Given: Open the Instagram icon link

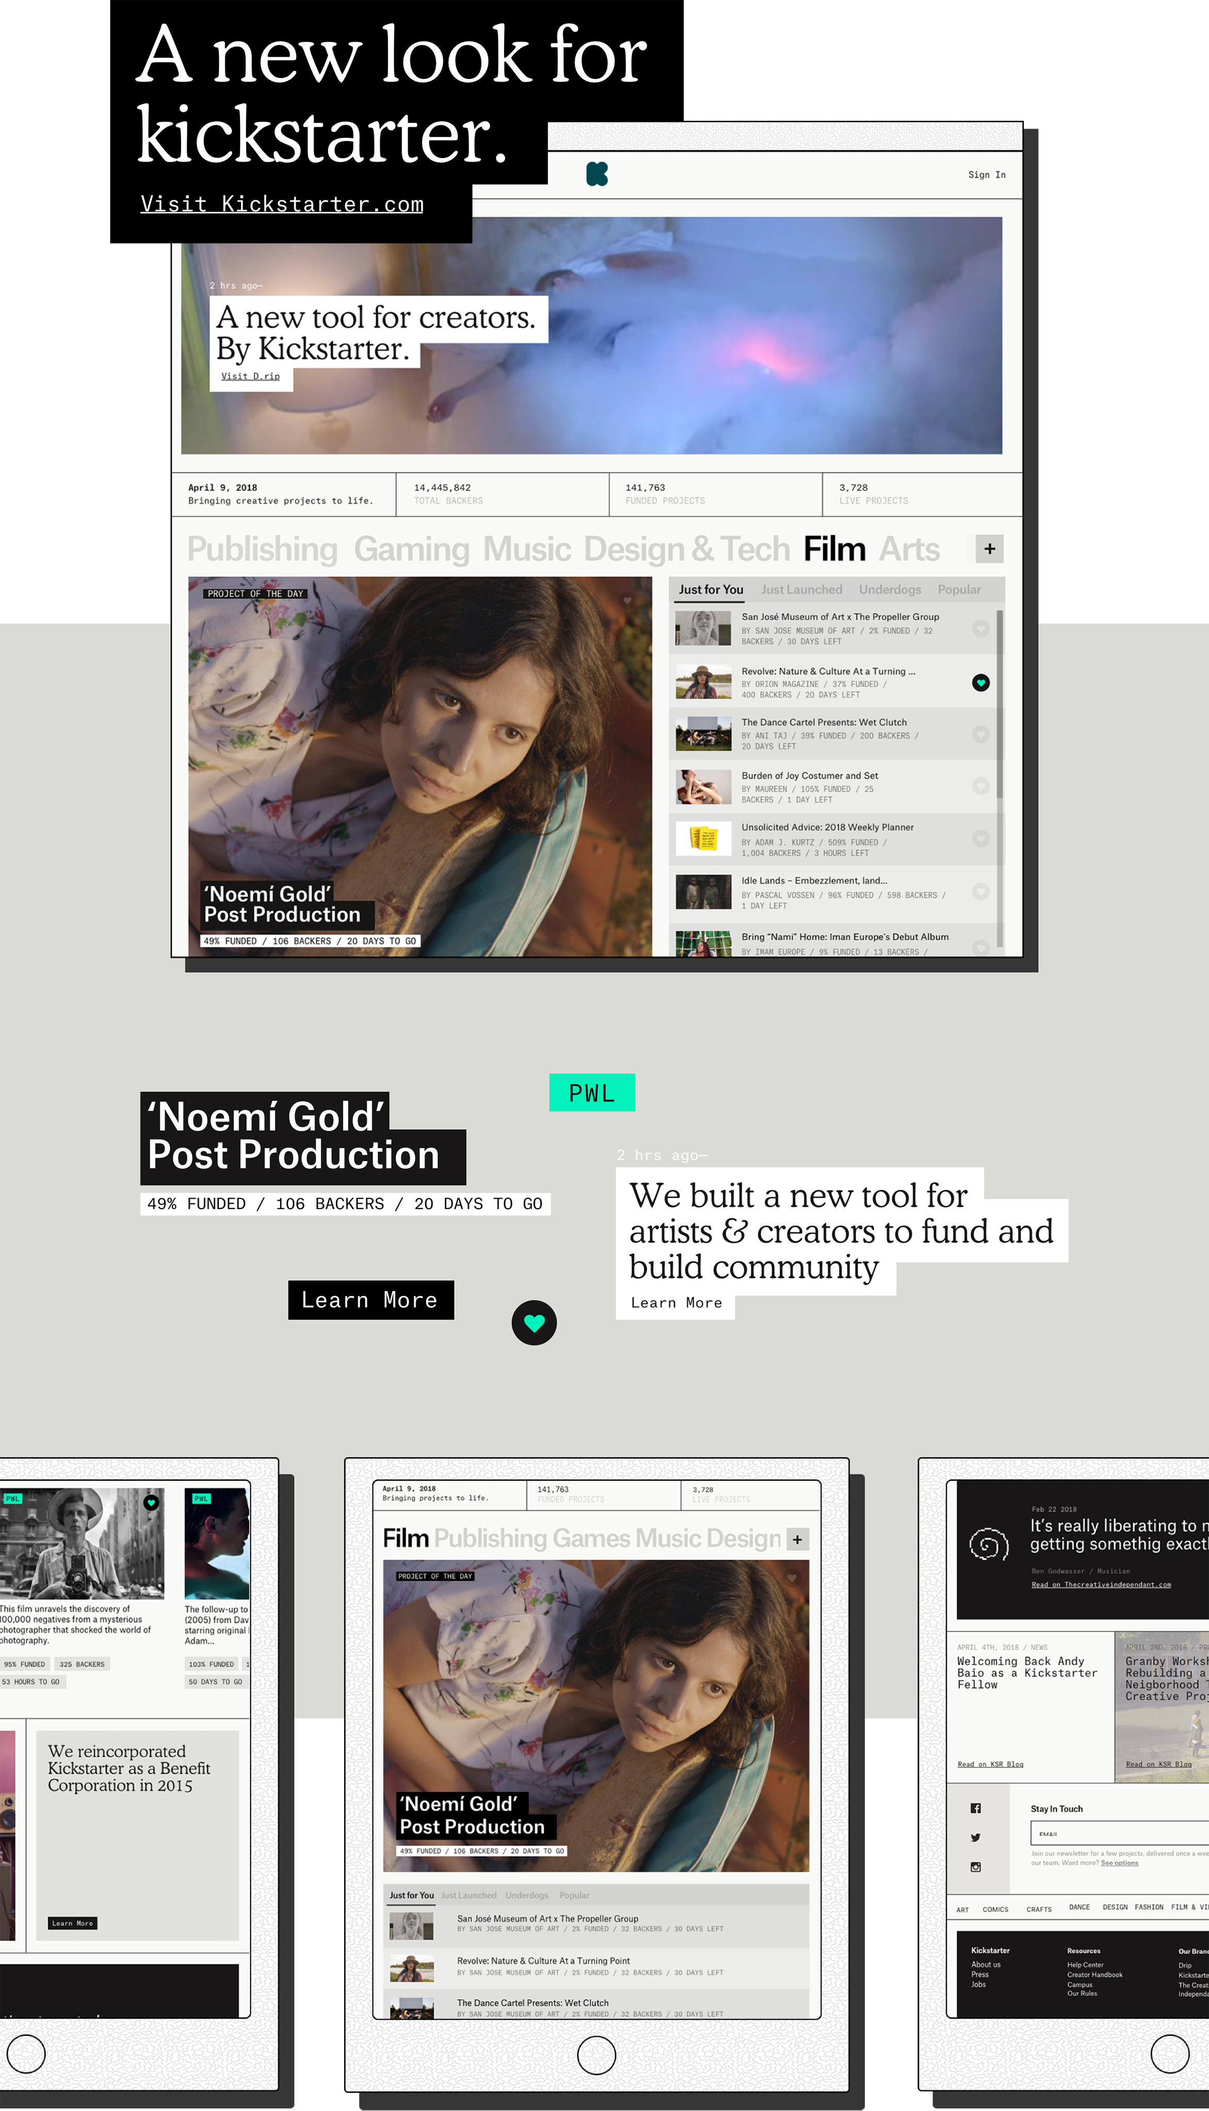Looking at the screenshot, I should click(976, 1867).
